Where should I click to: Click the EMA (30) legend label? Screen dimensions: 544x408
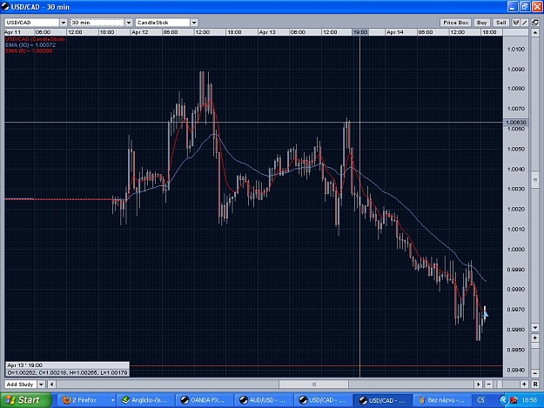point(30,45)
